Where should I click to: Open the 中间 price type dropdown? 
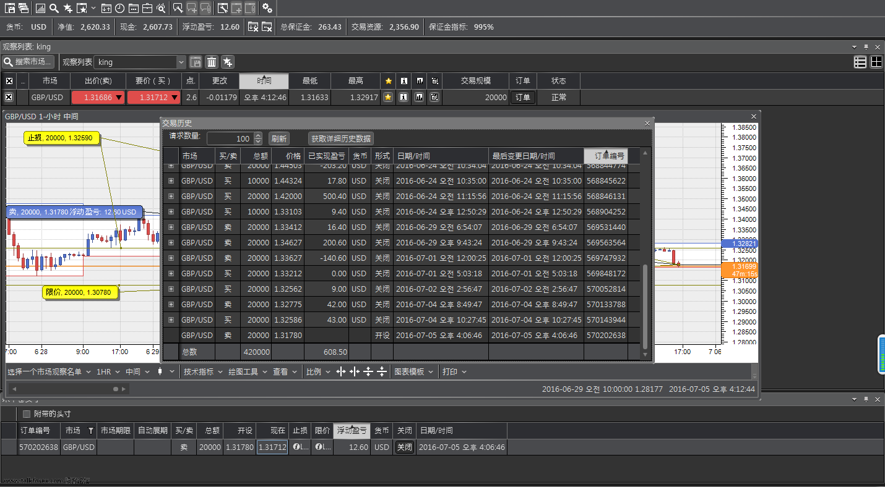pos(137,371)
